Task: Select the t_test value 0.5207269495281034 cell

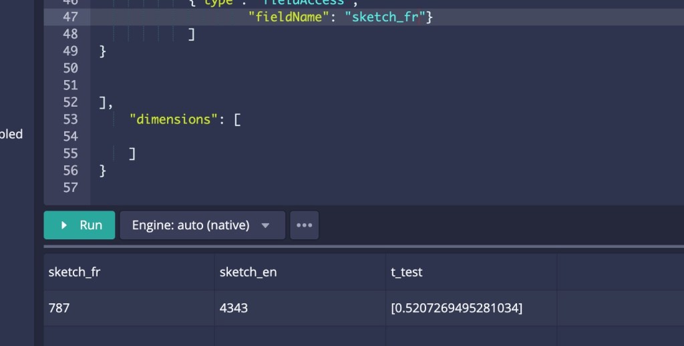Action: coord(456,308)
